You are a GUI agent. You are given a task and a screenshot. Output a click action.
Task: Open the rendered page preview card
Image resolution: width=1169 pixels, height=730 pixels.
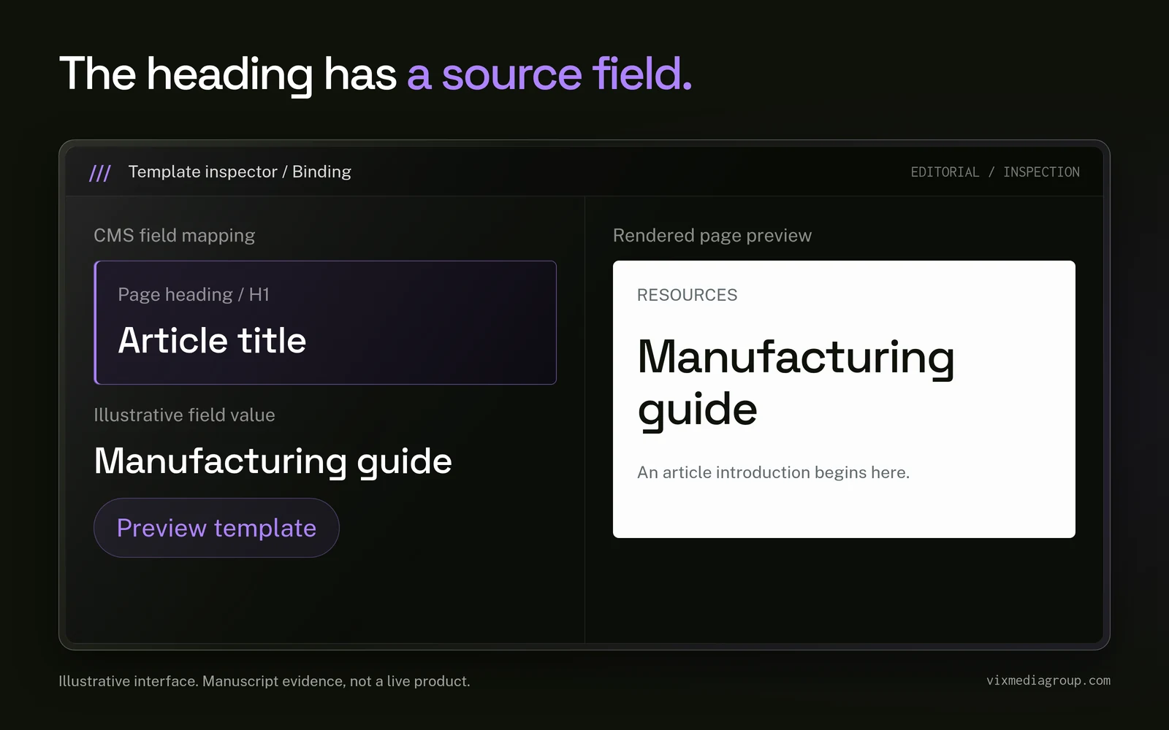click(x=844, y=399)
